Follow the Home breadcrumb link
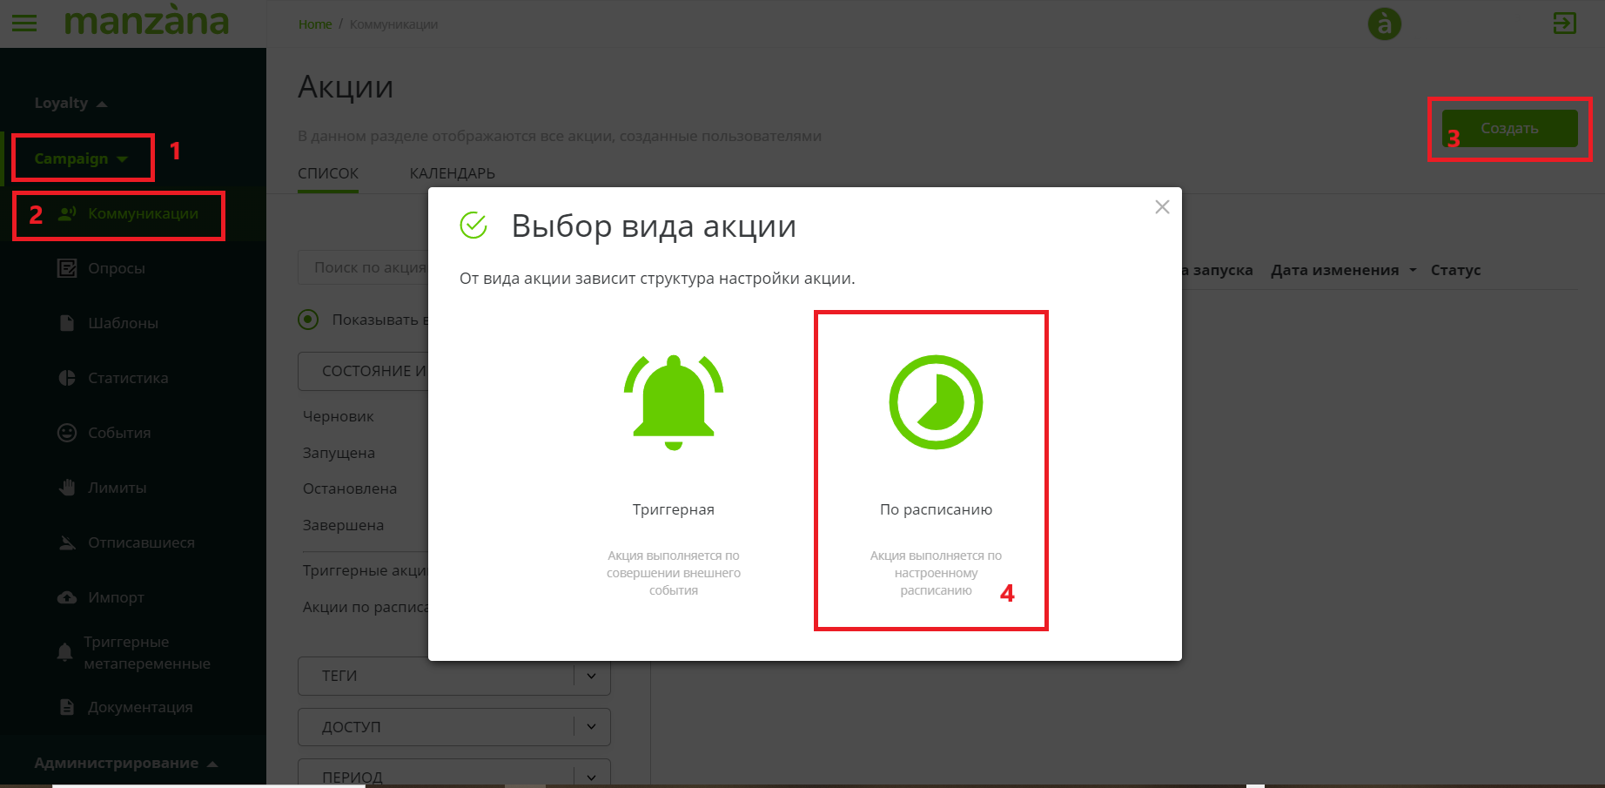1605x788 pixels. [x=314, y=24]
